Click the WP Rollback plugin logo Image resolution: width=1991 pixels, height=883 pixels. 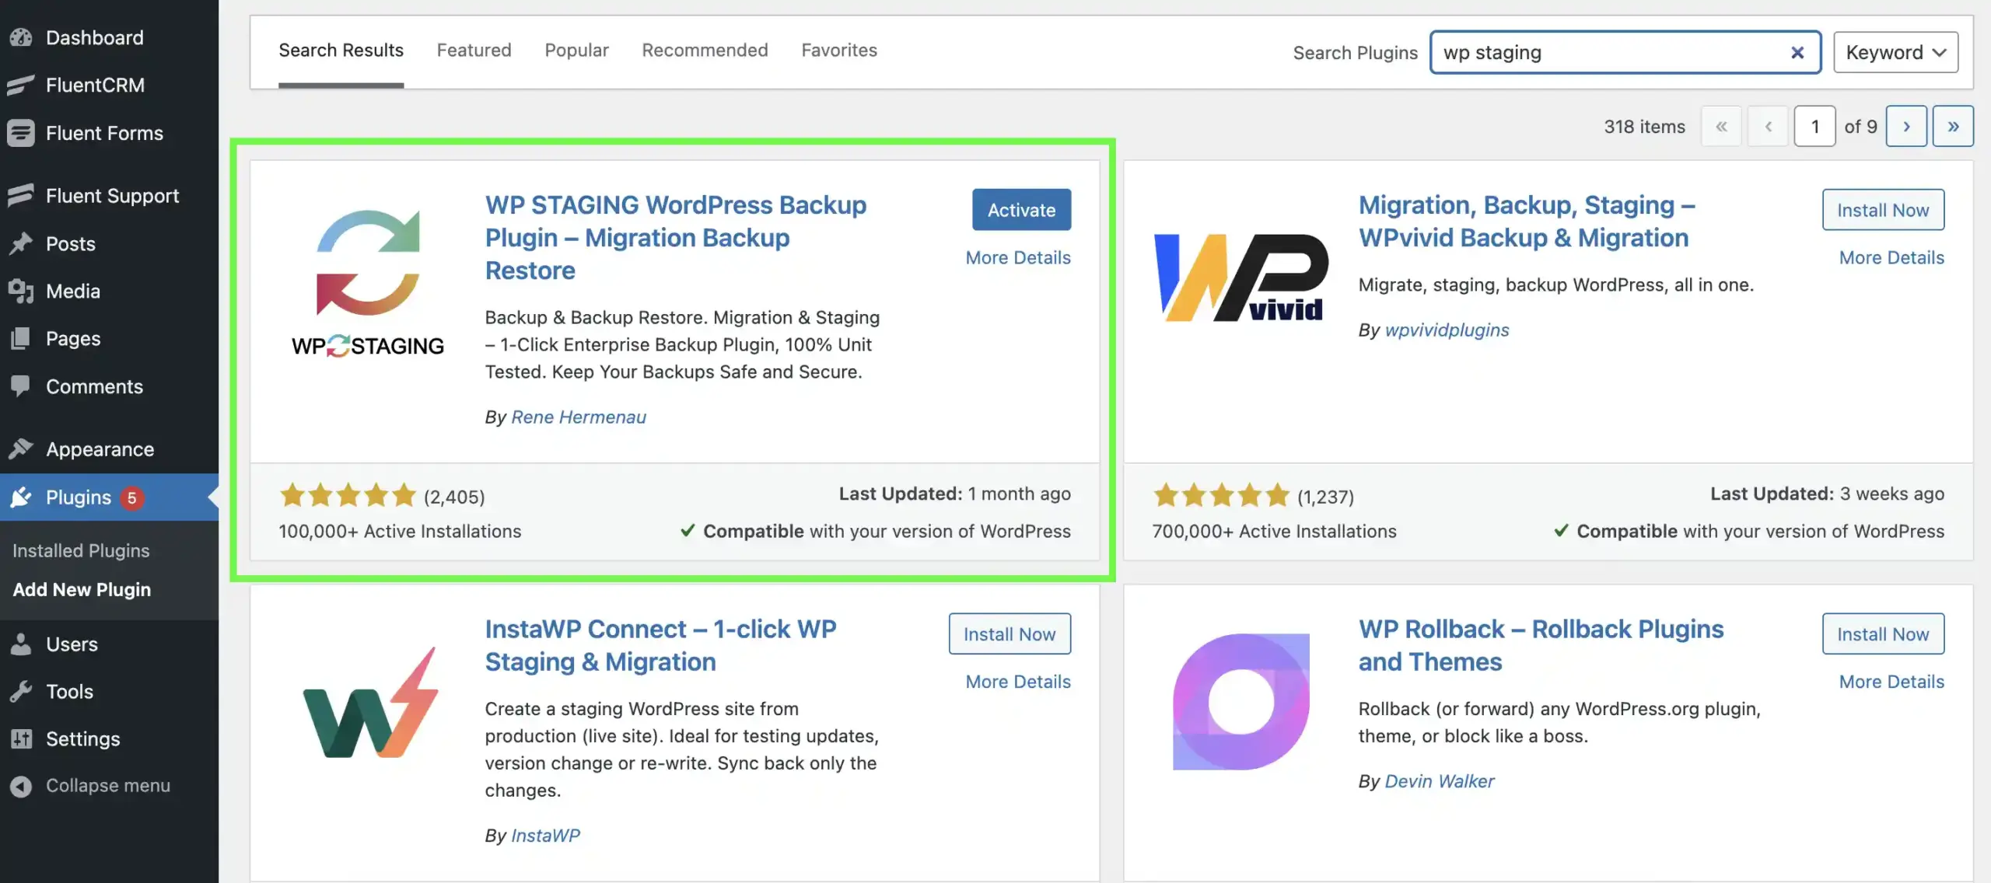(1241, 702)
